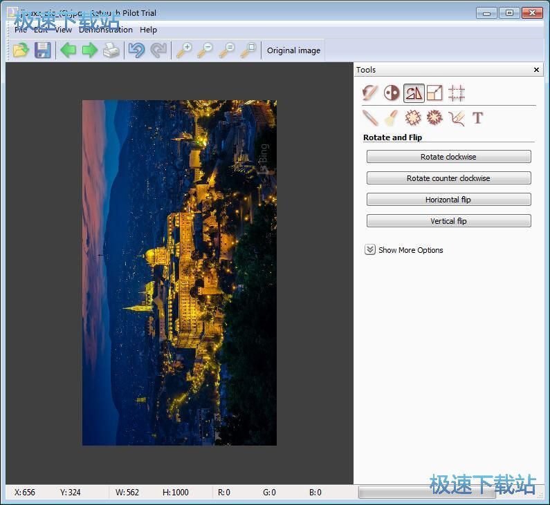Click the Vertical flip button

[x=448, y=221]
